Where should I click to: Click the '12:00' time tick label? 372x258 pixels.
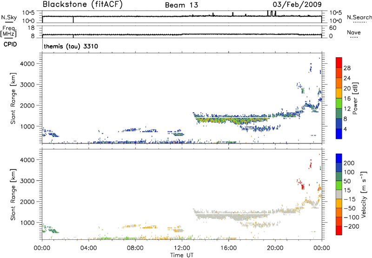coord(182,248)
